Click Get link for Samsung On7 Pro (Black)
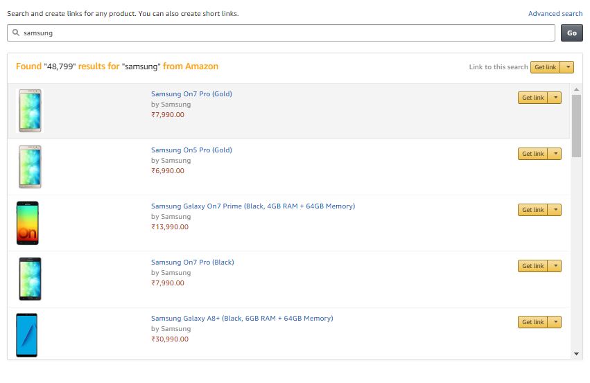 click(533, 266)
